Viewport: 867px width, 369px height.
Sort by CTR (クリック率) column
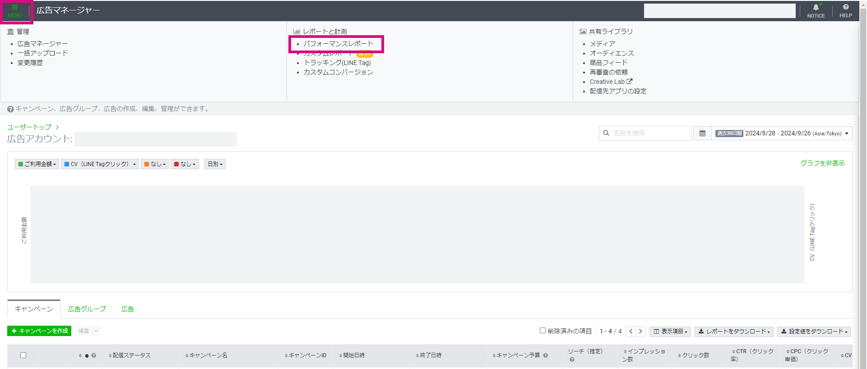click(752, 355)
